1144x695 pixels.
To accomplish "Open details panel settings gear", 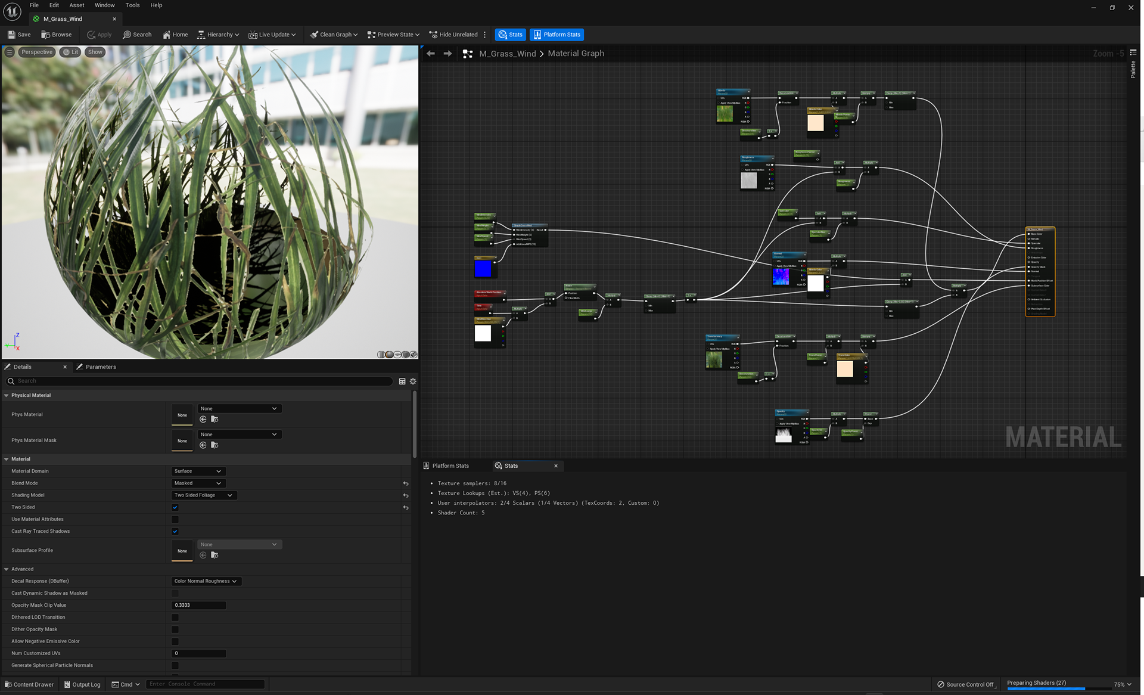I will 413,381.
